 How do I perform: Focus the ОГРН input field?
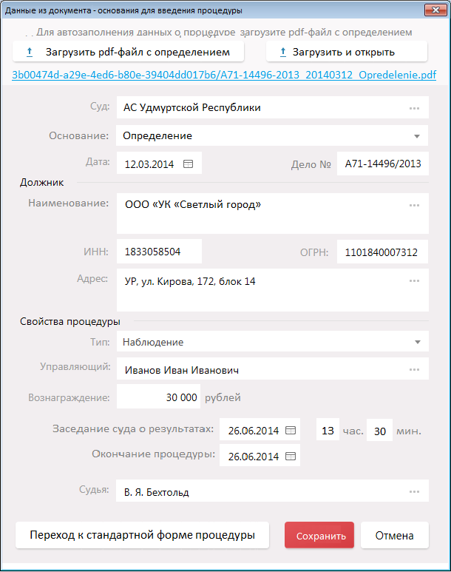(382, 252)
